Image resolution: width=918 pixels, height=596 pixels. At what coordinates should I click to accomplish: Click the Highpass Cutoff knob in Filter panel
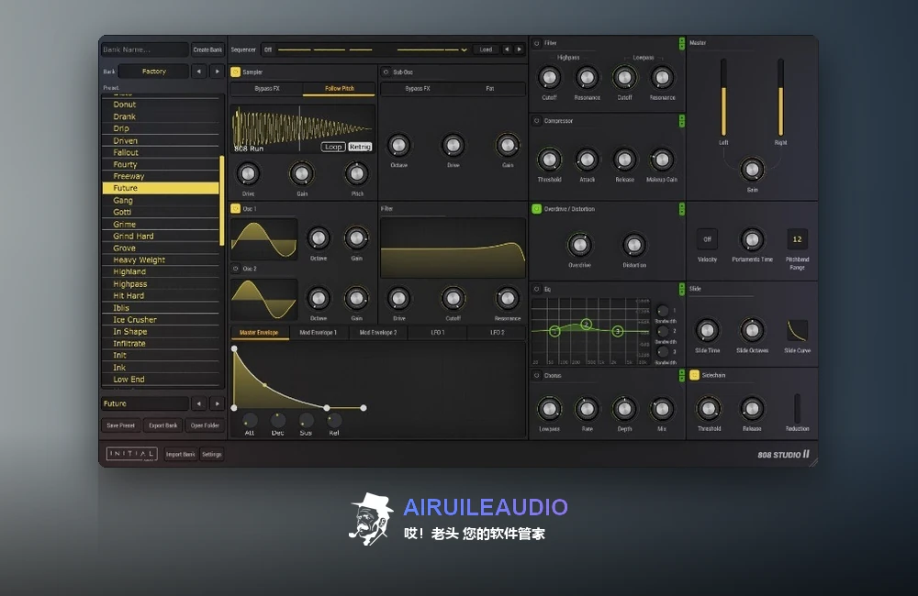[x=549, y=77]
